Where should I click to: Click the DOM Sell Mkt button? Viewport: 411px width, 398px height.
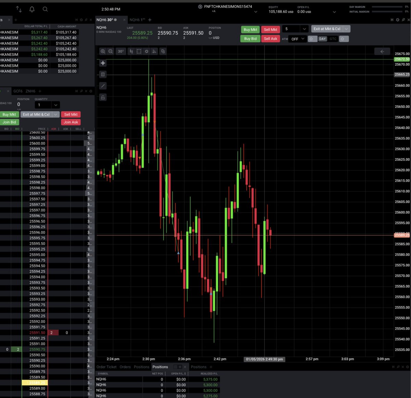(71, 114)
